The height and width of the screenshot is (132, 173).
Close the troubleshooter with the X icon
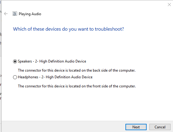169,5
